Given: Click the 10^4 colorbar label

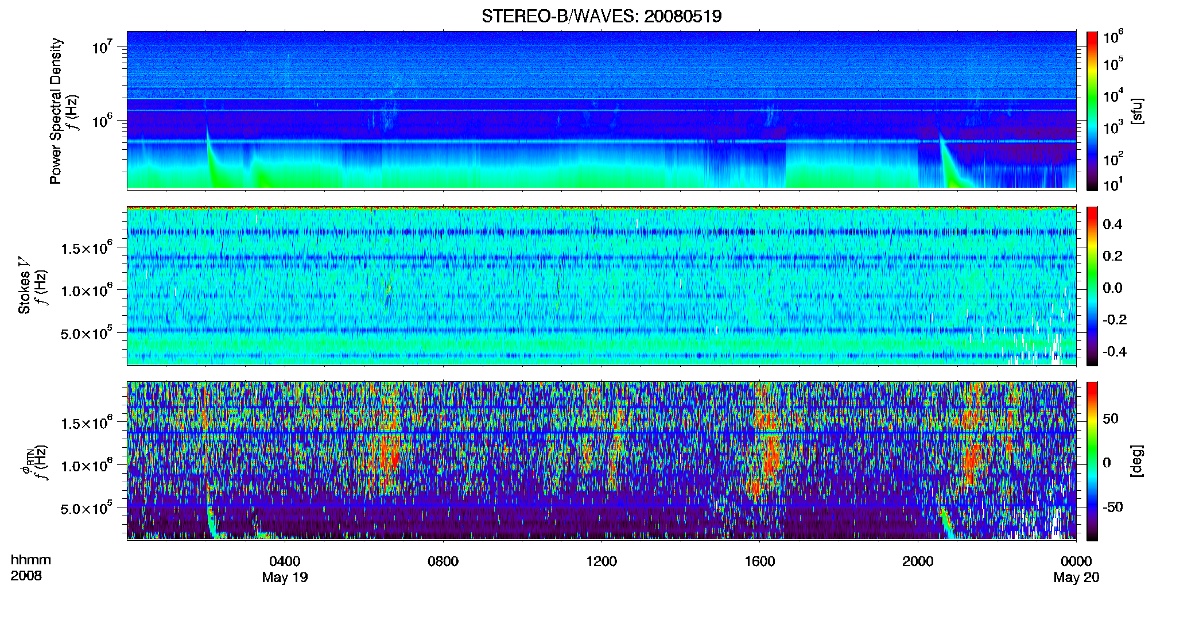Looking at the screenshot, I should click(x=1113, y=95).
